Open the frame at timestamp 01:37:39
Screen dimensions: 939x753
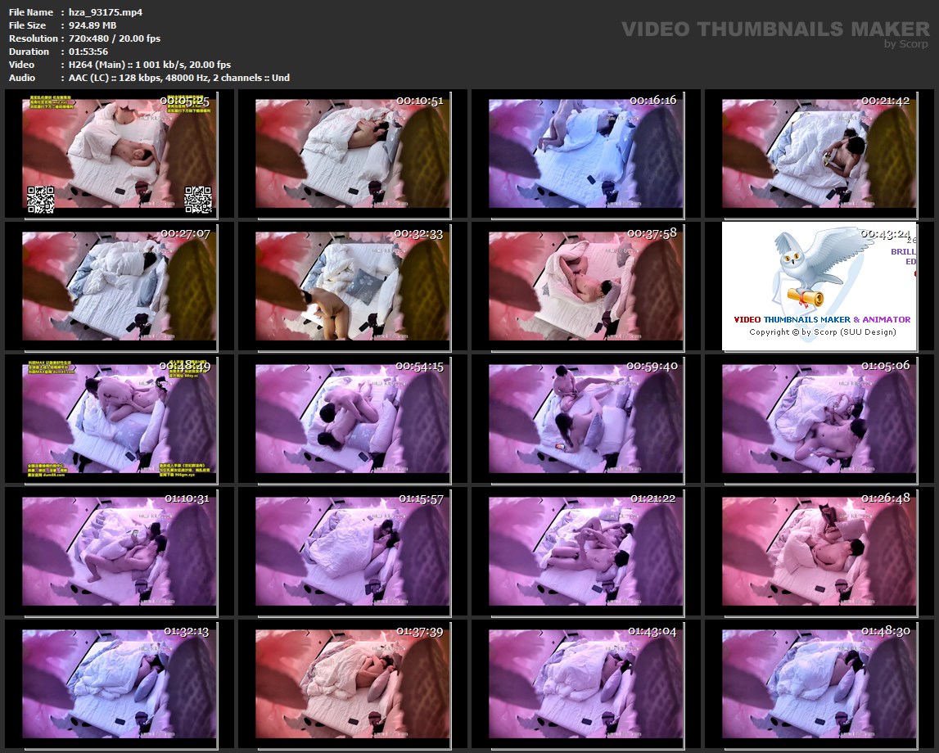coord(353,685)
